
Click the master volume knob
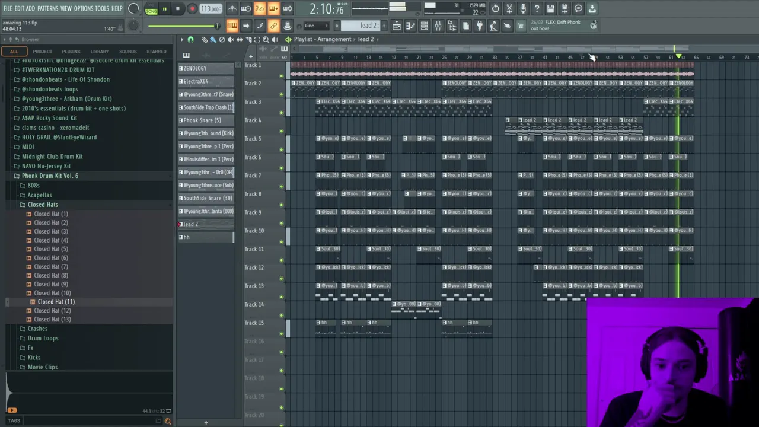coord(133,9)
